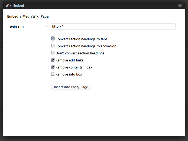Pick the don't convert section headings radio button
188x141 pixels.
[53, 53]
